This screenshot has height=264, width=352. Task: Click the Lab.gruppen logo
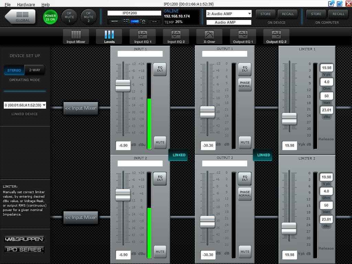(x=24, y=239)
